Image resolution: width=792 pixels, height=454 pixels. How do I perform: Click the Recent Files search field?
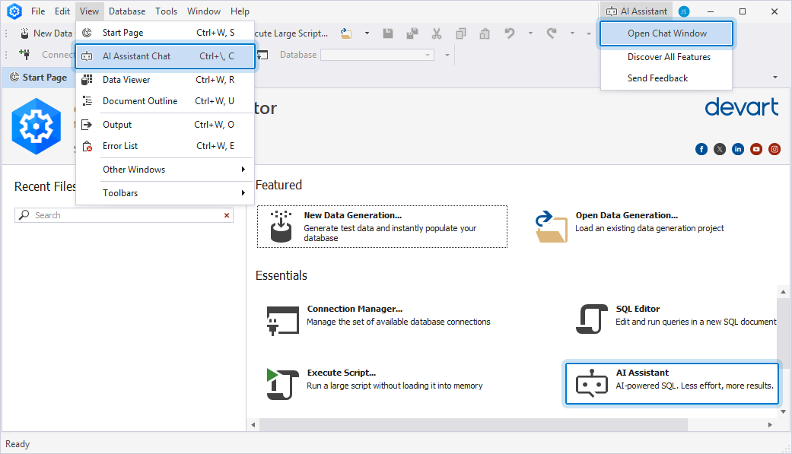point(124,215)
